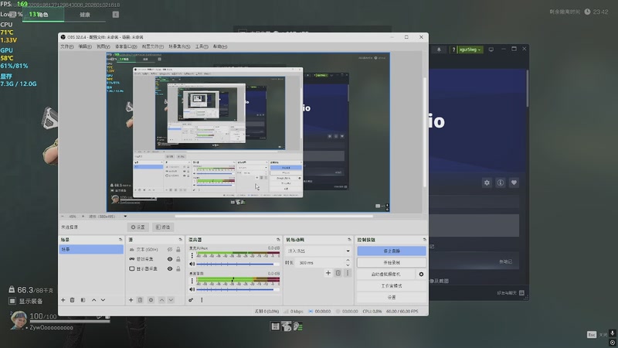
Task: Open the 淡入淡出 transition dropdown
Action: coord(318,251)
